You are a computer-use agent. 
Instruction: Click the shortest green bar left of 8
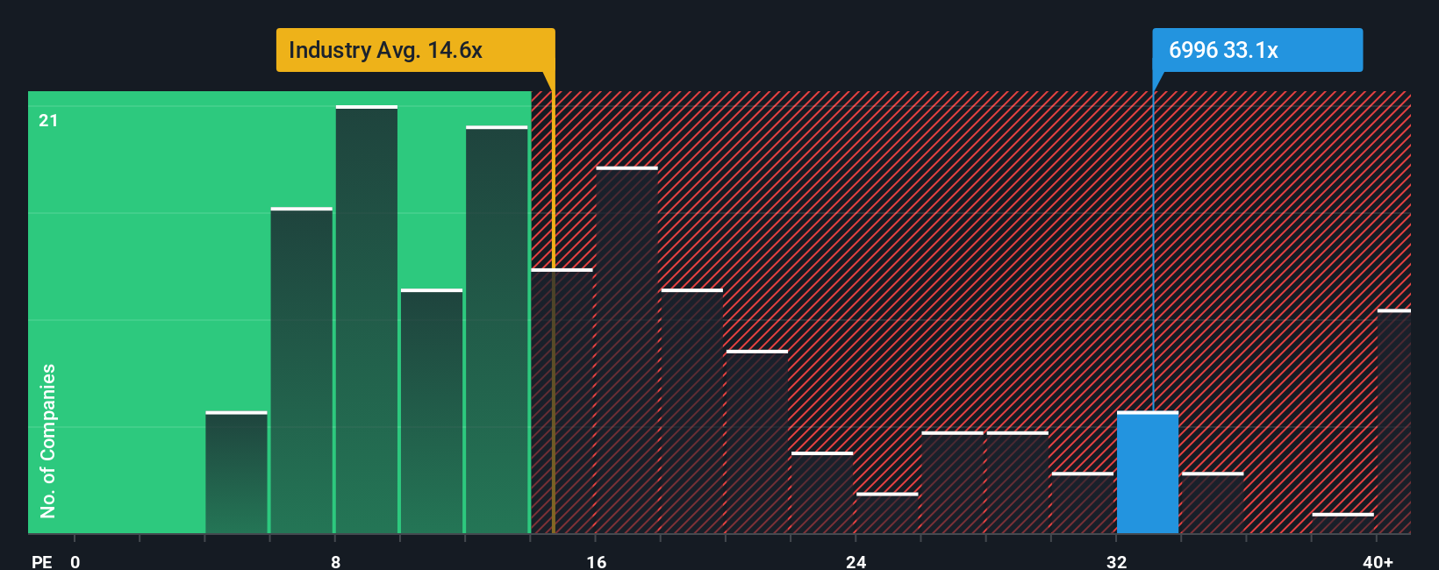tap(237, 473)
